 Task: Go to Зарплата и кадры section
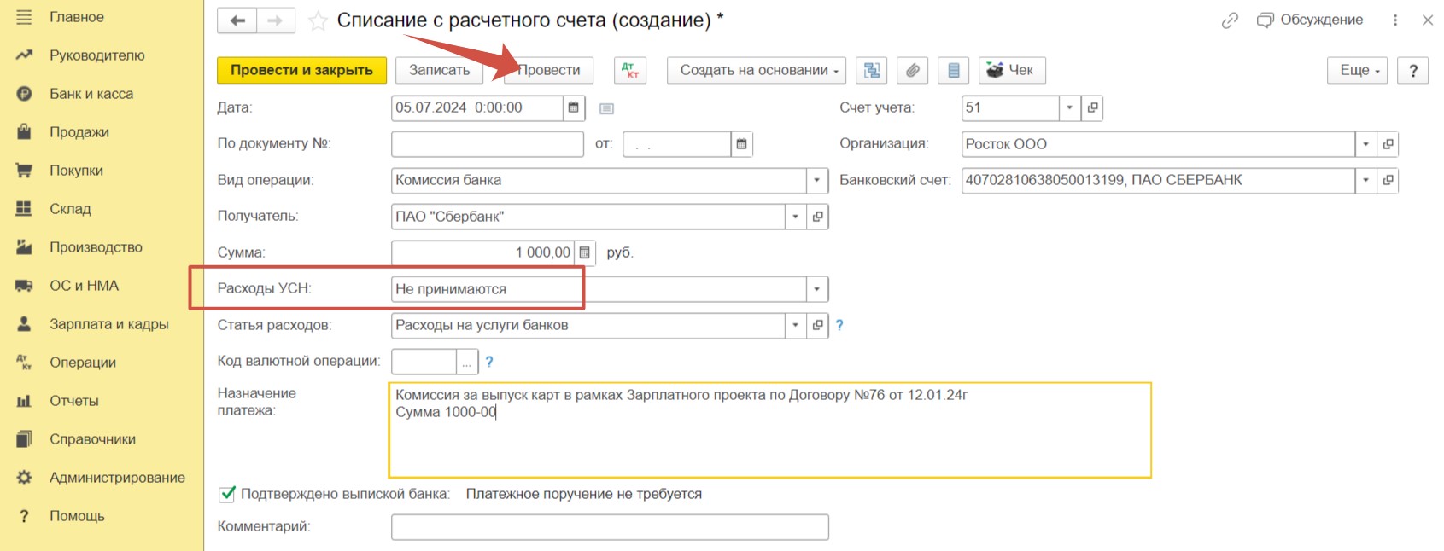(108, 324)
